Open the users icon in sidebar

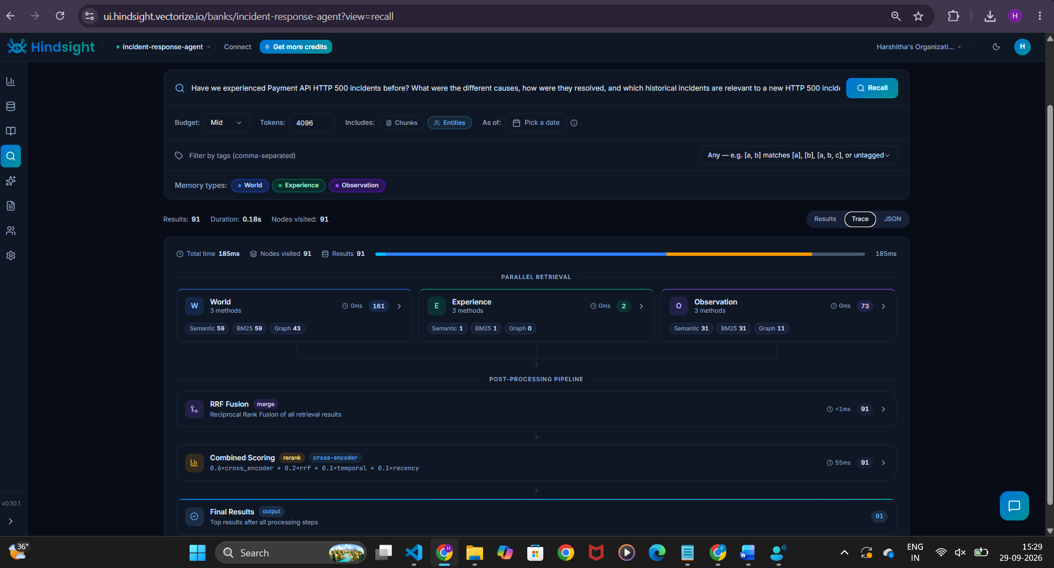tap(11, 230)
